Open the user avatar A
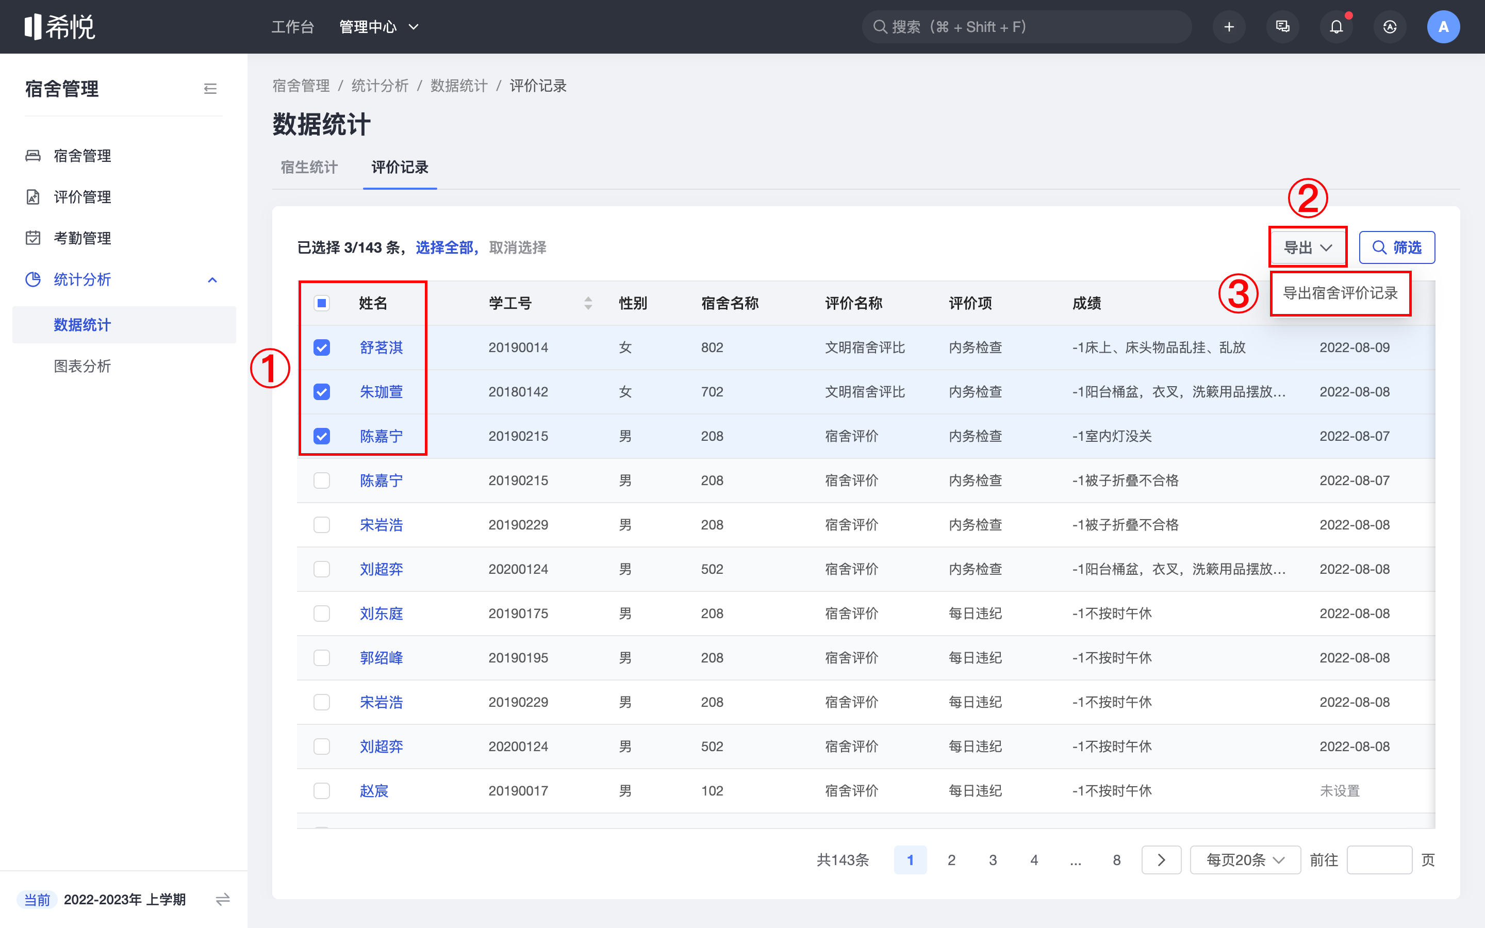The image size is (1485, 928). point(1443,27)
